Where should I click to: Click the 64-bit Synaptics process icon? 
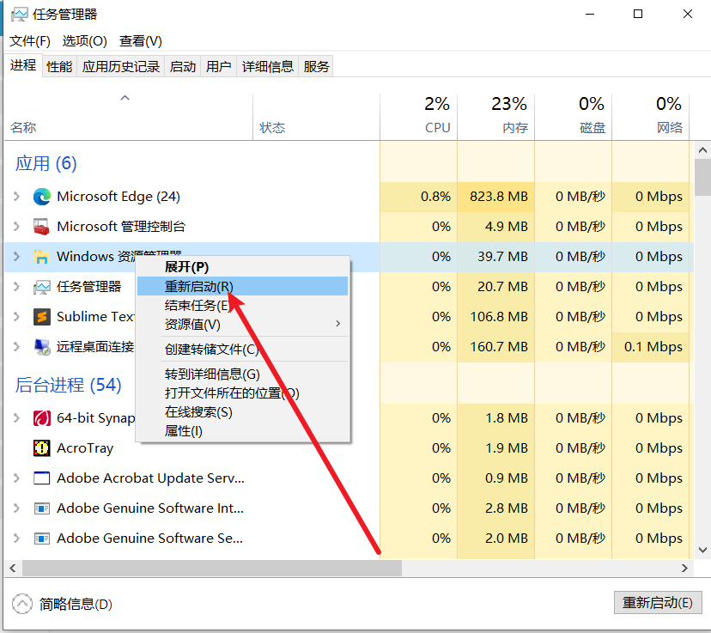[x=42, y=417]
